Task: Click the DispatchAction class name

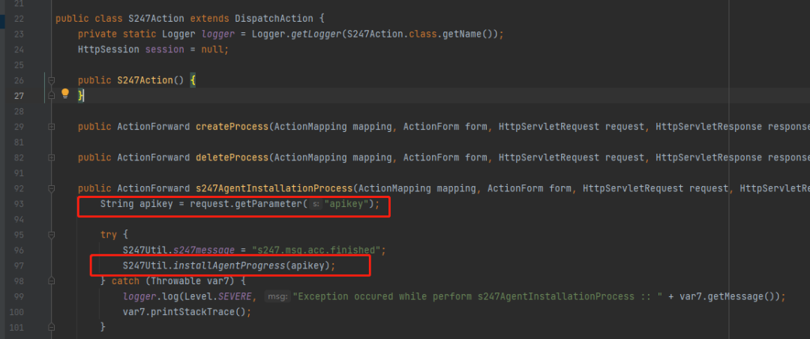Action: pyautogui.click(x=274, y=19)
